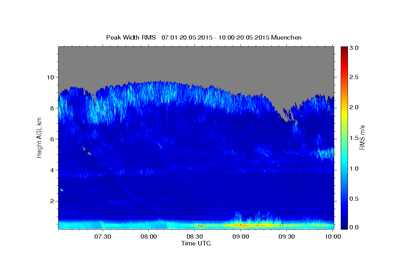
Task: Click the colorbar value 1.5
Action: [x=354, y=138]
